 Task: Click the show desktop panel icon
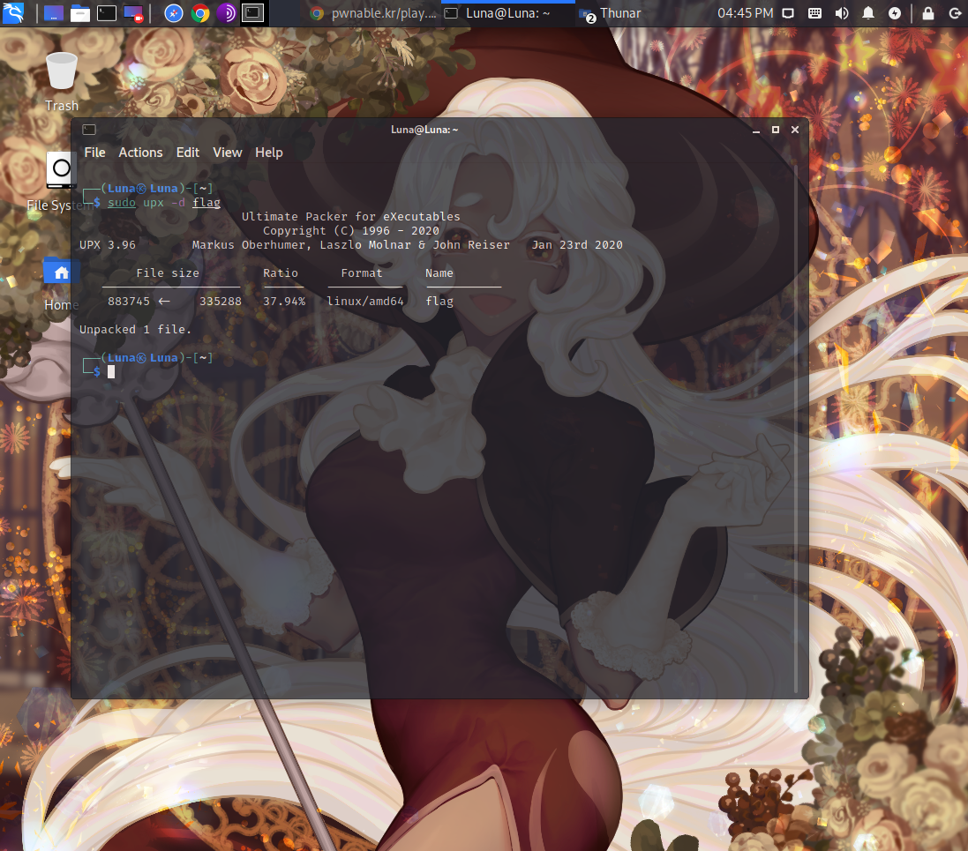click(53, 13)
